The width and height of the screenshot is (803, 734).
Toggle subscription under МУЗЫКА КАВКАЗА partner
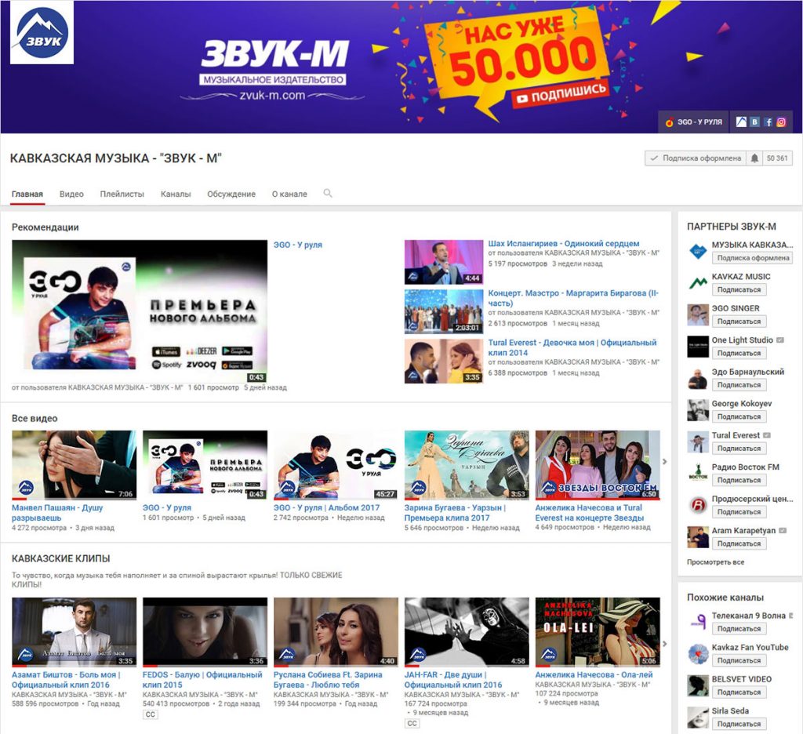[x=752, y=258]
